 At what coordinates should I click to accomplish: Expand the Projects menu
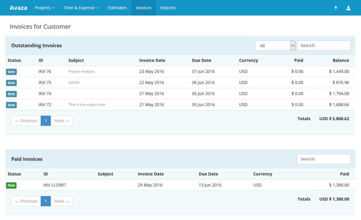pyautogui.click(x=44, y=7)
